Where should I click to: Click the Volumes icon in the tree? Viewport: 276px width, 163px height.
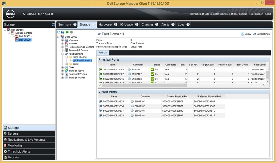tap(66, 40)
